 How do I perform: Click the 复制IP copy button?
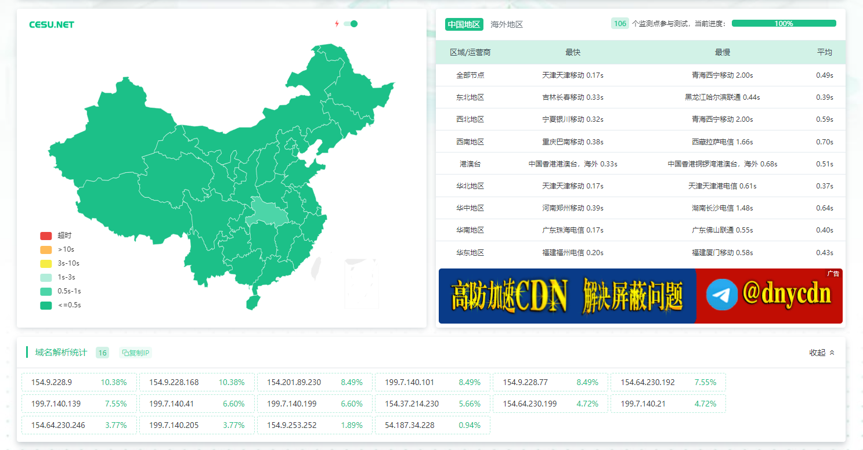click(135, 353)
